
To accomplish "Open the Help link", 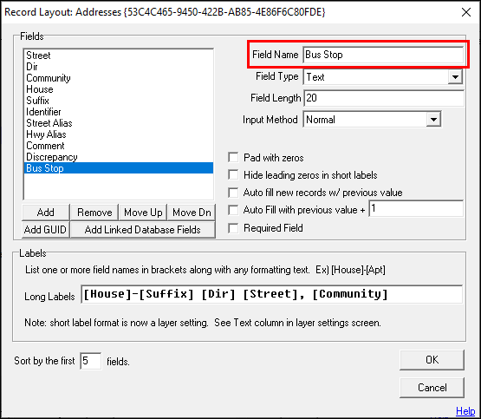I will 465,410.
